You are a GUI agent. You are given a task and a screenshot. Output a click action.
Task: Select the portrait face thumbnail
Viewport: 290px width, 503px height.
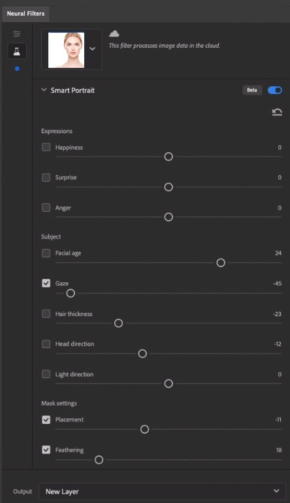[x=67, y=50]
